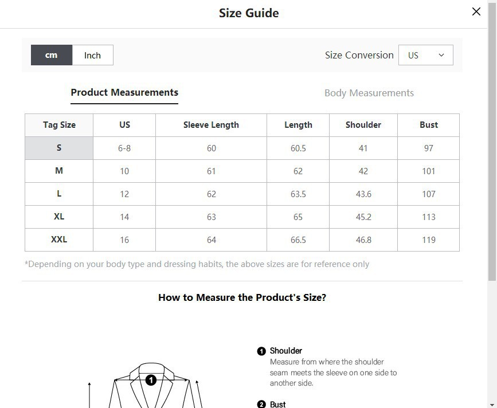
Task: Click the numbered Bust bullet icon
Action: tap(261, 405)
